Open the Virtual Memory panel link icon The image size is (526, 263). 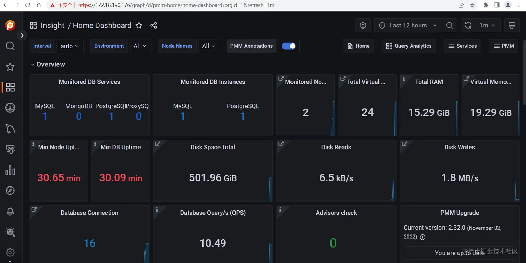pos(466,79)
